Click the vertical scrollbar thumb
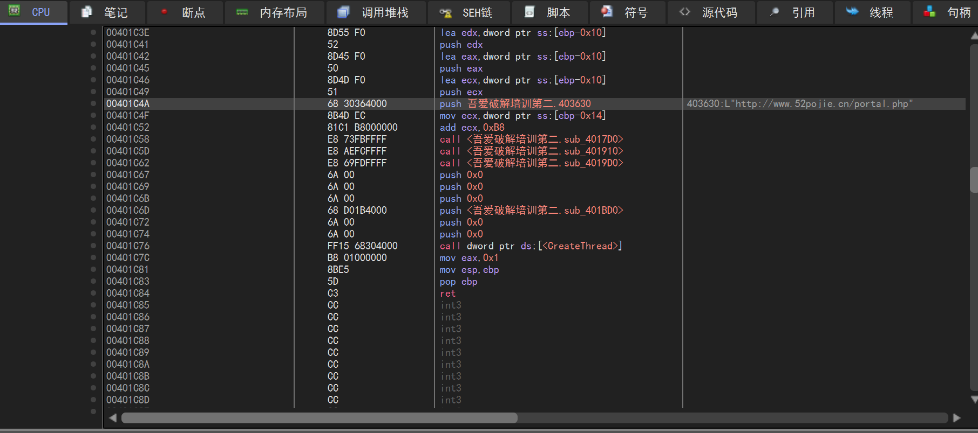The width and height of the screenshot is (978, 433). point(974,180)
